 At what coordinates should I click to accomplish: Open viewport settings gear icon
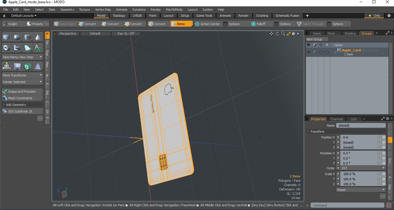pyautogui.click(x=293, y=34)
